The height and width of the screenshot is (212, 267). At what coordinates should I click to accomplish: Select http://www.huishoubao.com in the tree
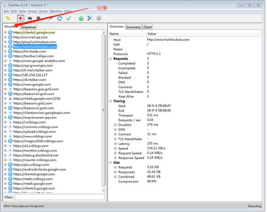[35, 46]
